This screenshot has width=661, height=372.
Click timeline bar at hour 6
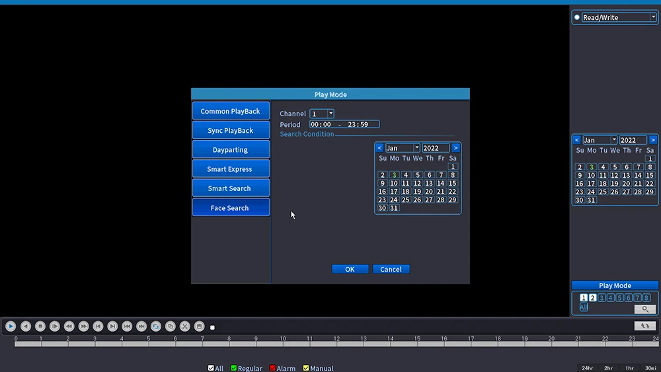coord(175,344)
